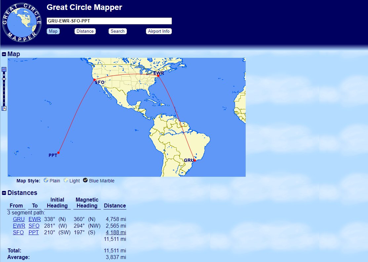Click the '197°' magnetic heading value
Image resolution: width=368 pixels, height=262 pixels.
pos(79,233)
